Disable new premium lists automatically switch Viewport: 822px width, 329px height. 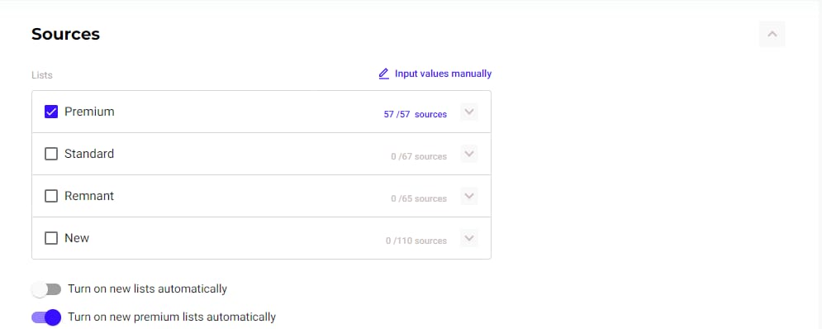click(46, 317)
